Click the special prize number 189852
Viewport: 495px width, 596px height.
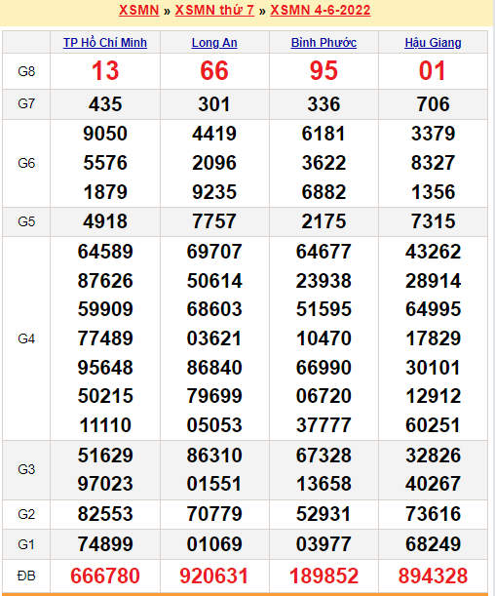pyautogui.click(x=324, y=576)
